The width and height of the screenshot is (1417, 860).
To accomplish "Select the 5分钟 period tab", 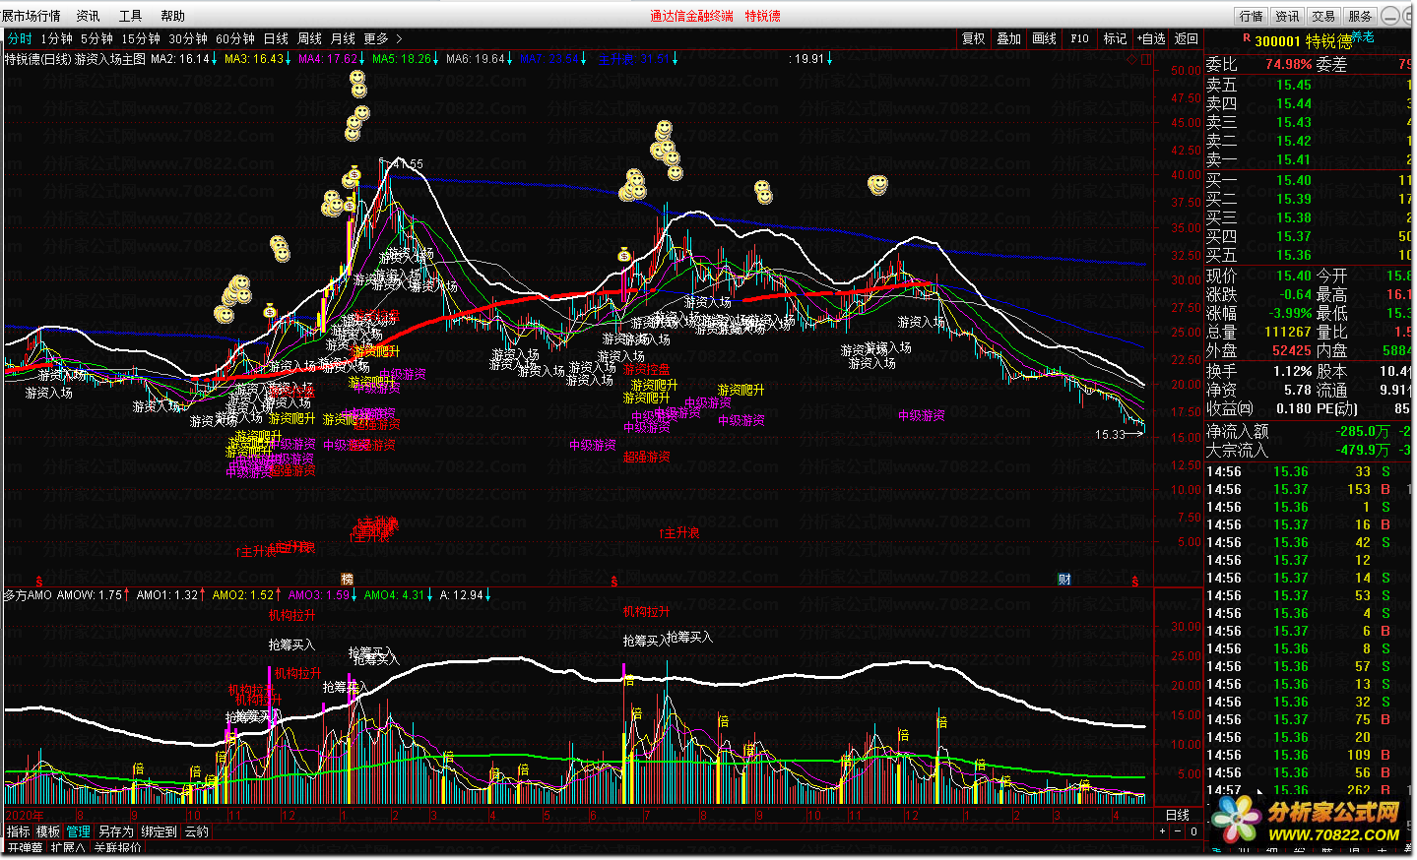I will [x=97, y=38].
